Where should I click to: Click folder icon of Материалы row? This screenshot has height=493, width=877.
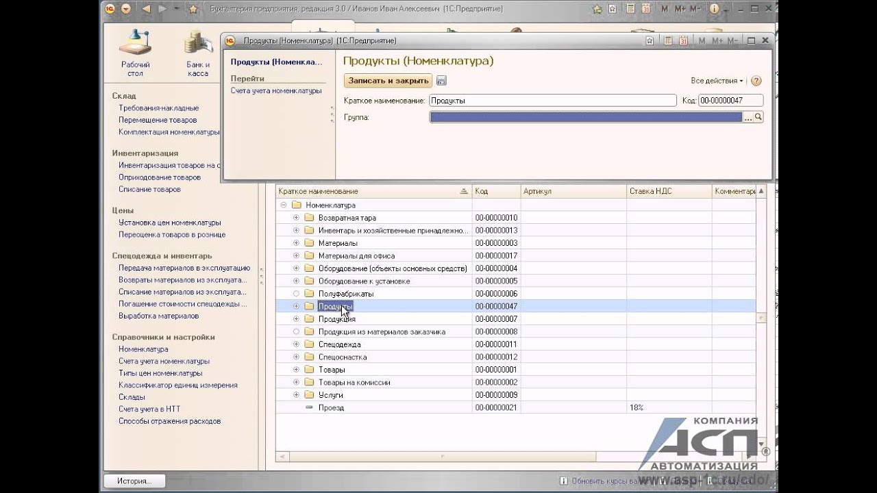[x=309, y=243]
